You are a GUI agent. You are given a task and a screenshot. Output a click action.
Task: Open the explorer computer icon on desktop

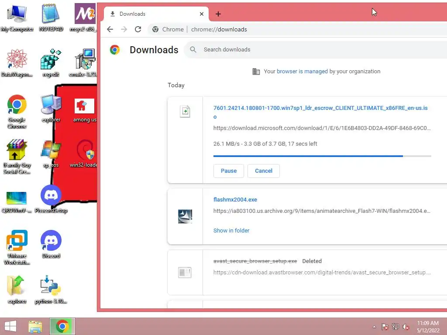[51, 108]
